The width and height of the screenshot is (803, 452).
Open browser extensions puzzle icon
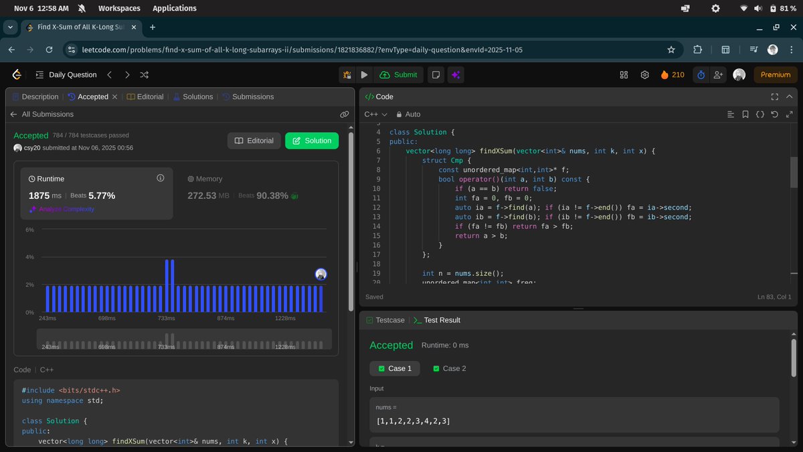pyautogui.click(x=697, y=50)
